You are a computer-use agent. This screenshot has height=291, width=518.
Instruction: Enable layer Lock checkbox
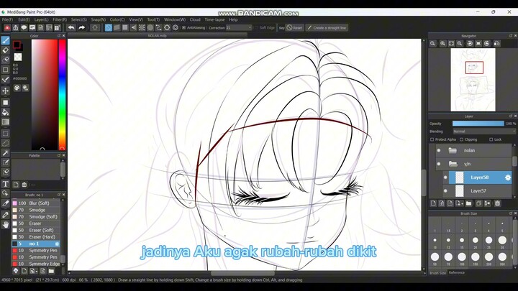click(491, 139)
